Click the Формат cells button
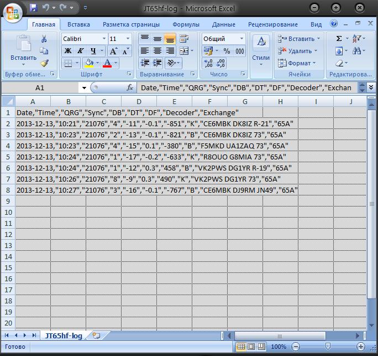The width and height of the screenshot is (378, 356). [297, 63]
